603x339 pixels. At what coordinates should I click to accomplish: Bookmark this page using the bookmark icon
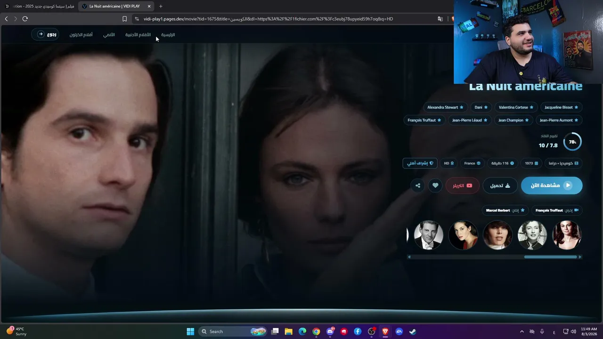point(124,19)
